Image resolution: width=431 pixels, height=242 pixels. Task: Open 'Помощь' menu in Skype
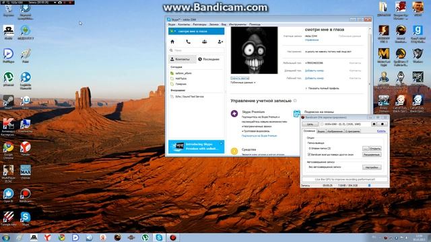[255, 24]
